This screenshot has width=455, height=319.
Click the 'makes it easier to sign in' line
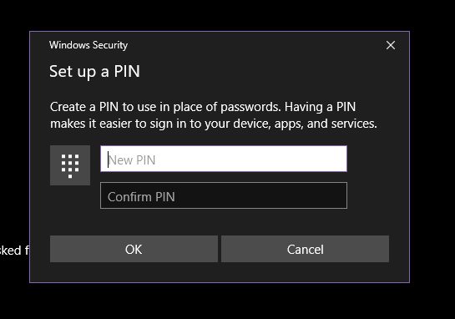[x=214, y=124]
